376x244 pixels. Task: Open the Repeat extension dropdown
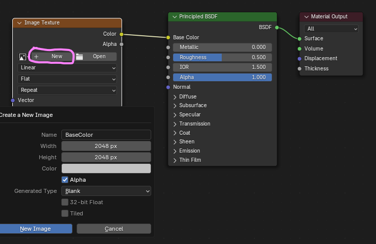click(x=67, y=90)
